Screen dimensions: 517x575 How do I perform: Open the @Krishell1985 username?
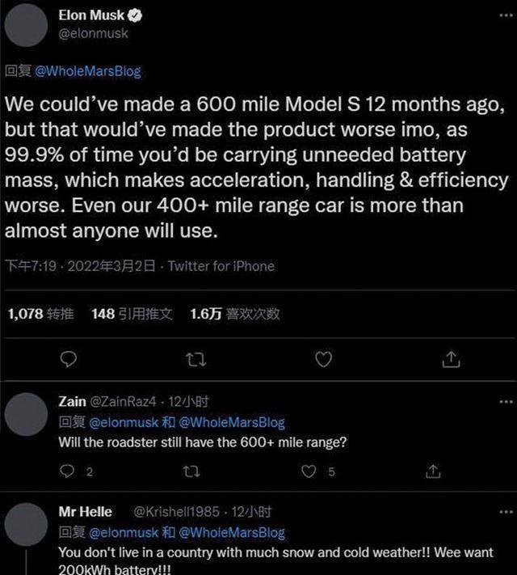click(179, 512)
